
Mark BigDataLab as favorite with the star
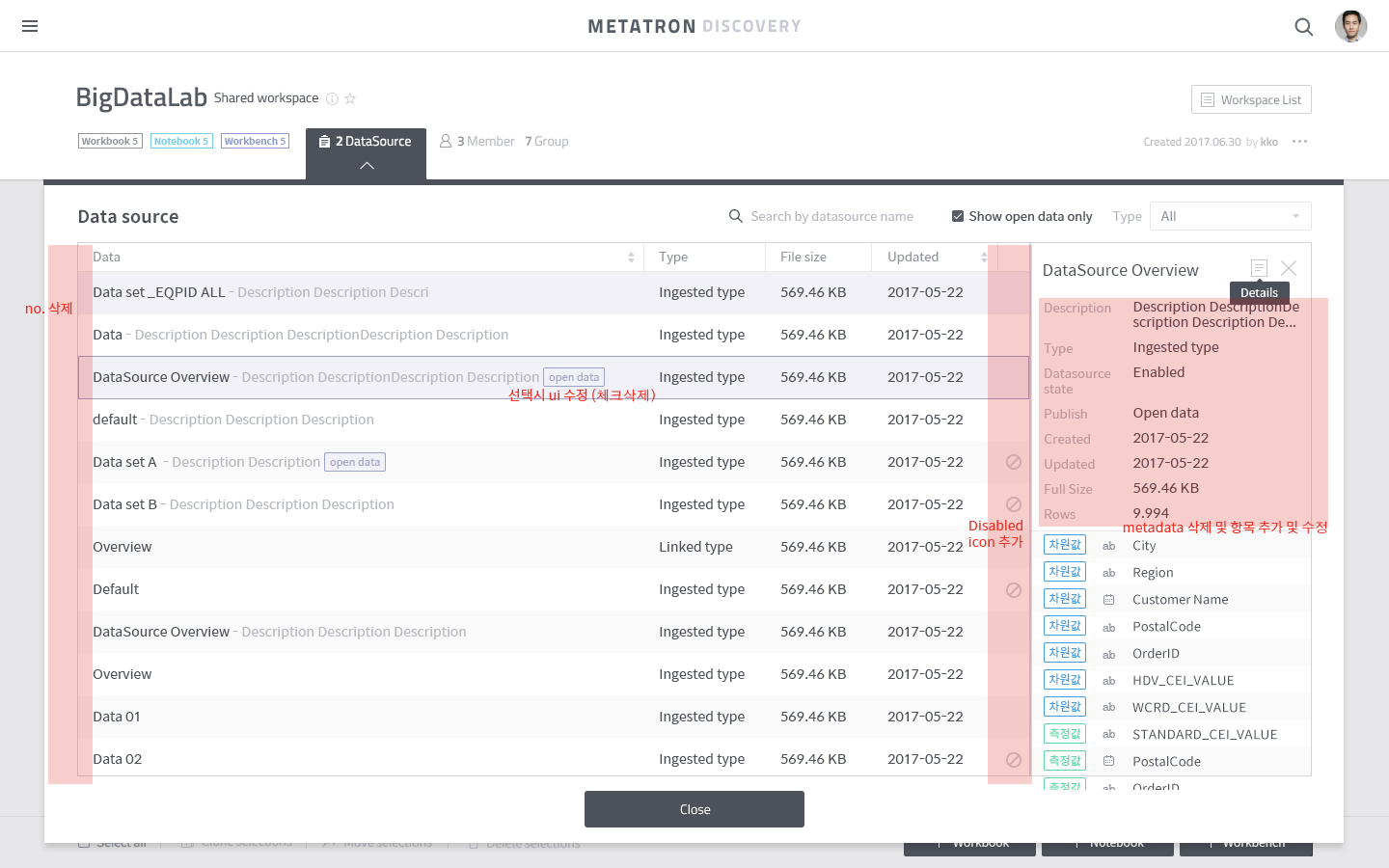(x=350, y=98)
